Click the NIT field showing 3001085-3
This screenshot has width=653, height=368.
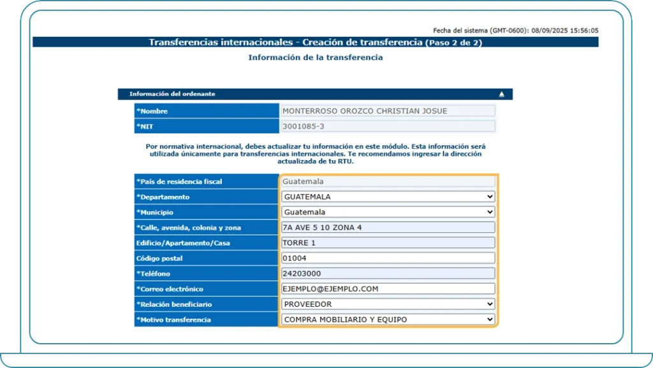click(x=388, y=126)
